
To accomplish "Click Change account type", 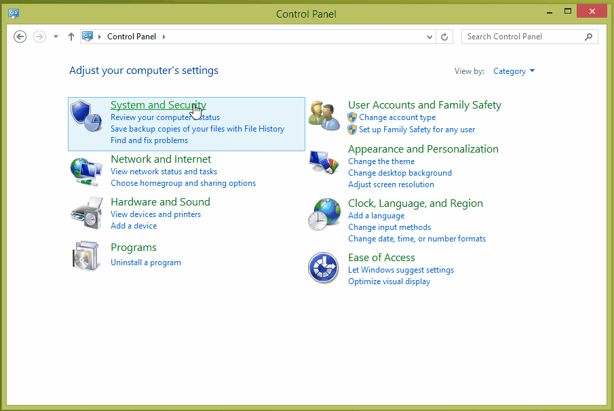I will click(x=397, y=117).
